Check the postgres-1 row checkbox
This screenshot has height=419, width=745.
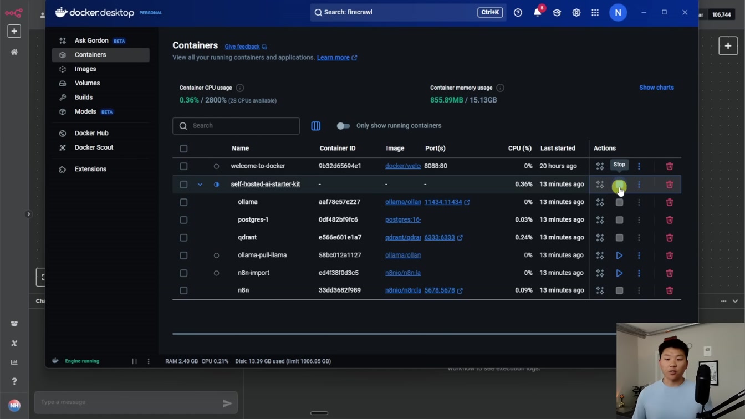pos(183,220)
